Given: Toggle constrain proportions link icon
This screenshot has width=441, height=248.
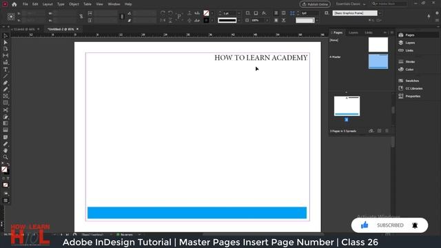Looking at the screenshot, I should pos(81,17).
